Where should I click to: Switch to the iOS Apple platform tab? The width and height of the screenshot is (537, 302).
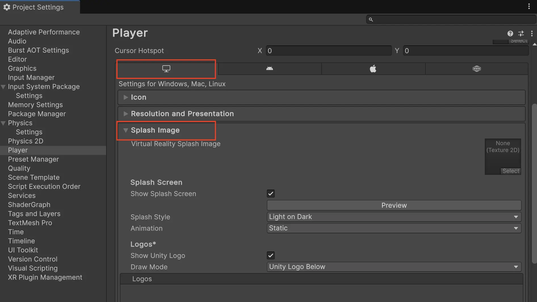(373, 69)
